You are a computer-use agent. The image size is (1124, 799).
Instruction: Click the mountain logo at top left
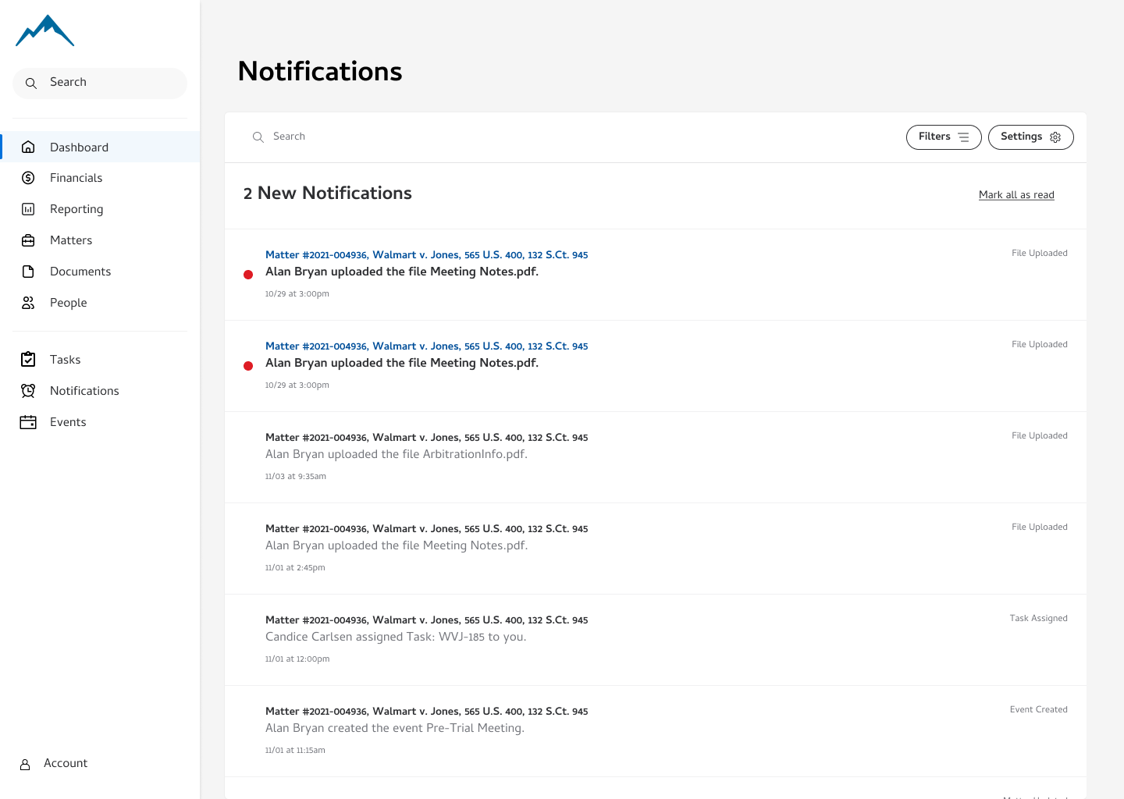click(44, 30)
